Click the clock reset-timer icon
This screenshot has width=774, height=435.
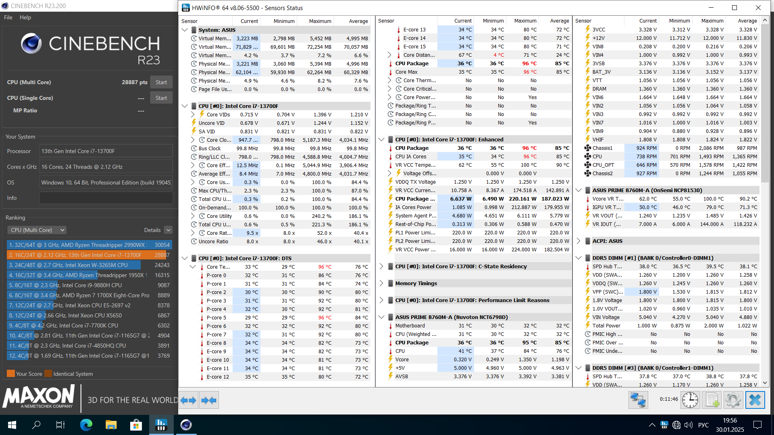point(690,400)
